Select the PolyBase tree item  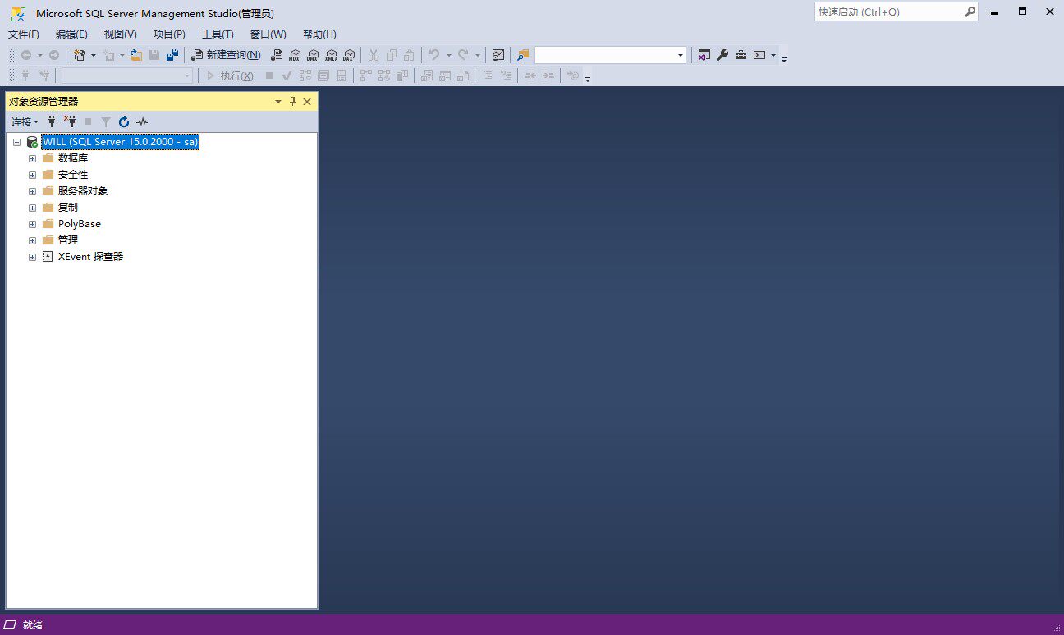click(80, 224)
